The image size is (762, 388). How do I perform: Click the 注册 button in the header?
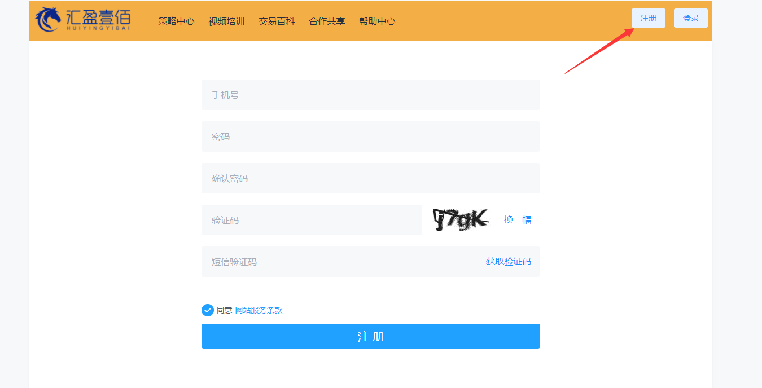pyautogui.click(x=648, y=18)
